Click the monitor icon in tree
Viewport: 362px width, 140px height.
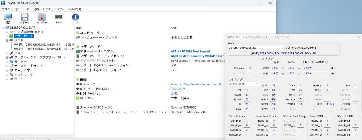[x=11, y=62]
